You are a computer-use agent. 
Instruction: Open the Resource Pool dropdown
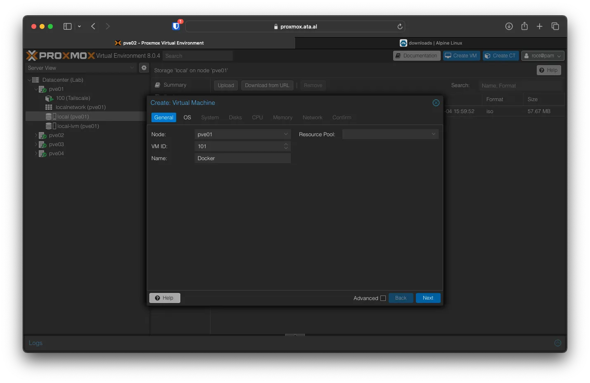[x=434, y=134]
